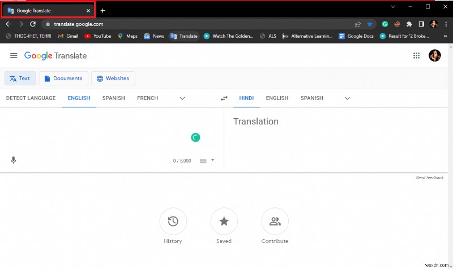Open the hamburger main menu
The width and height of the screenshot is (453, 269).
14,55
